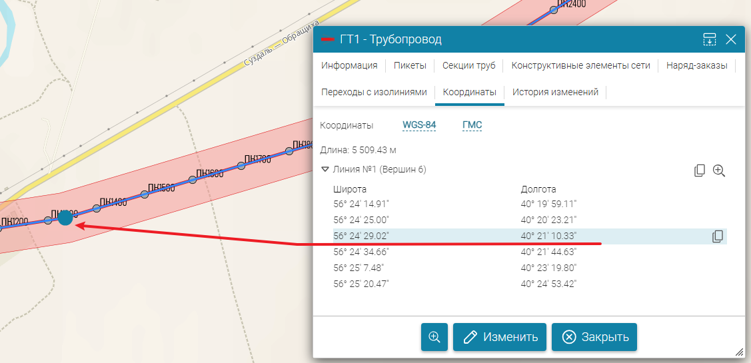Image resolution: width=751 pixels, height=363 pixels.
Task: Open the История изменений tab
Action: tap(555, 92)
